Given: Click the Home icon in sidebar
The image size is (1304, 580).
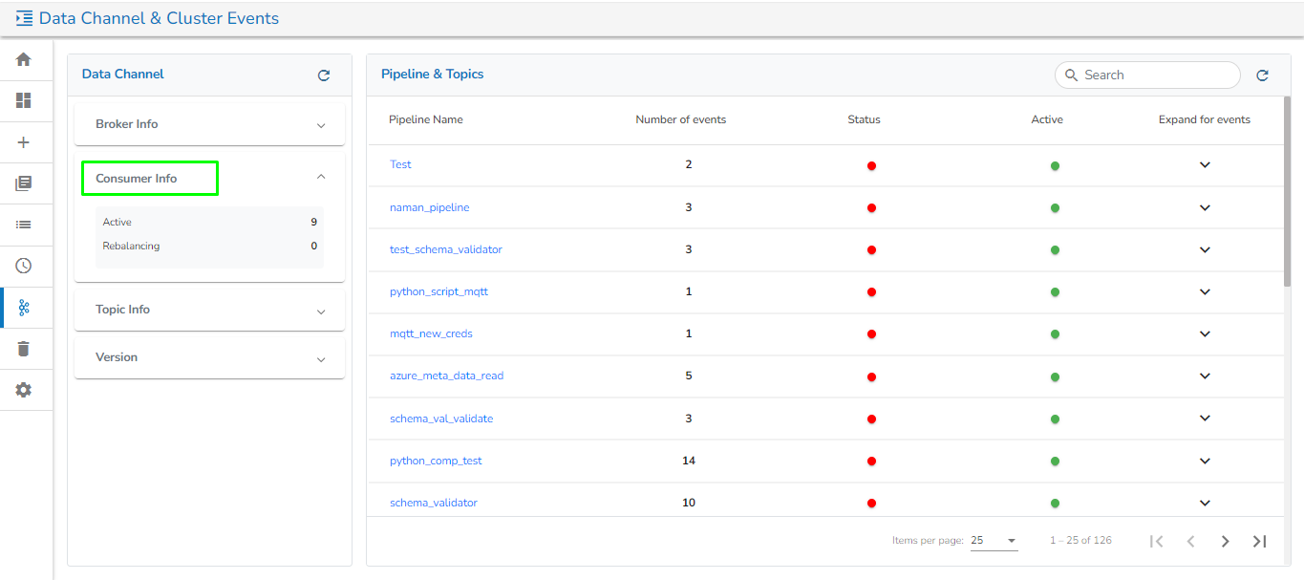Looking at the screenshot, I should (x=24, y=59).
